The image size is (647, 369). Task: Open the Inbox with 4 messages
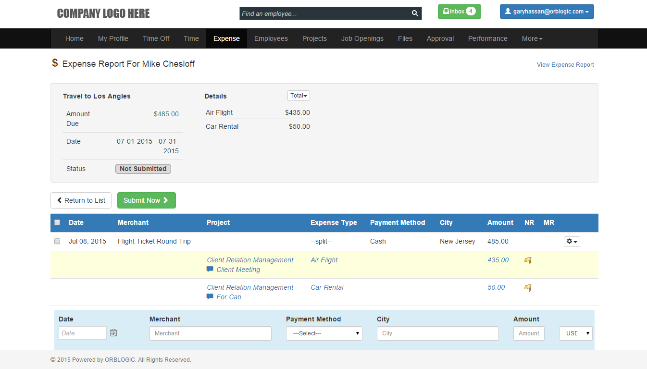point(459,12)
